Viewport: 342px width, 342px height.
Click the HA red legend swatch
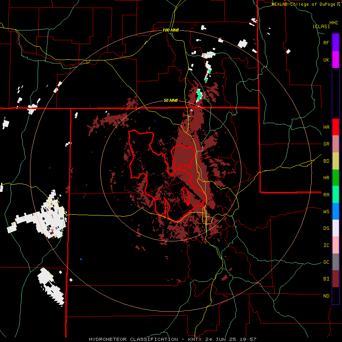point(336,127)
